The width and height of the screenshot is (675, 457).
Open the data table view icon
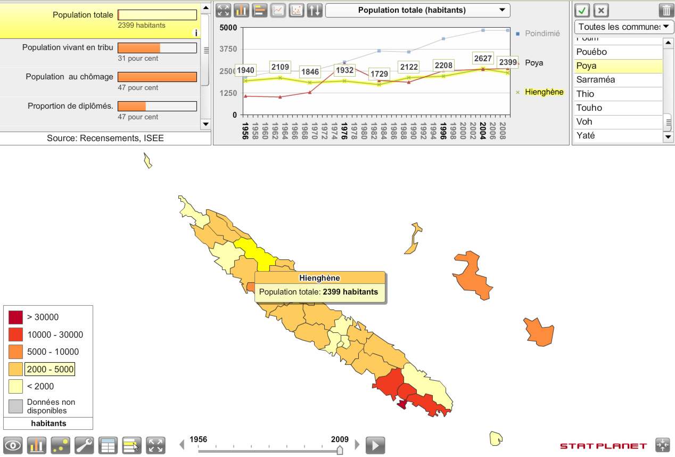pos(108,445)
